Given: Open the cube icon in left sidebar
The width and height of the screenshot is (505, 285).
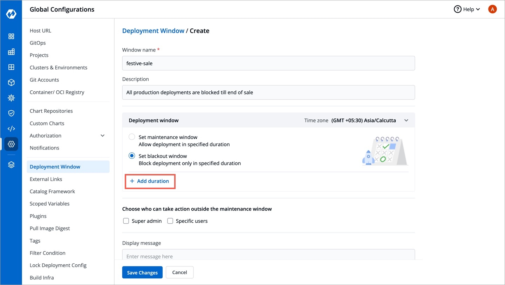Looking at the screenshot, I should click(11, 83).
